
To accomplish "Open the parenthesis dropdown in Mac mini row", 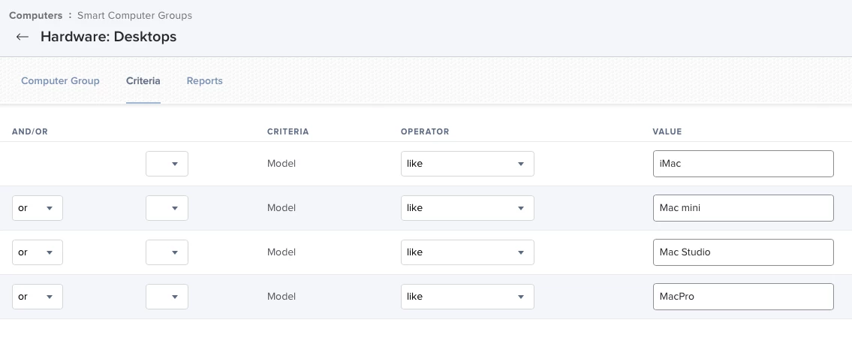I will click(x=167, y=208).
